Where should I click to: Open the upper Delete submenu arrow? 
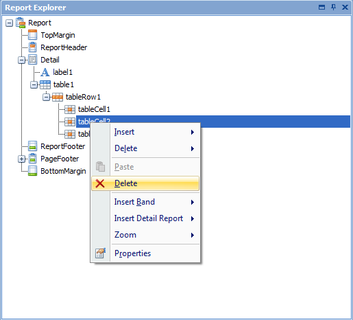click(x=193, y=148)
